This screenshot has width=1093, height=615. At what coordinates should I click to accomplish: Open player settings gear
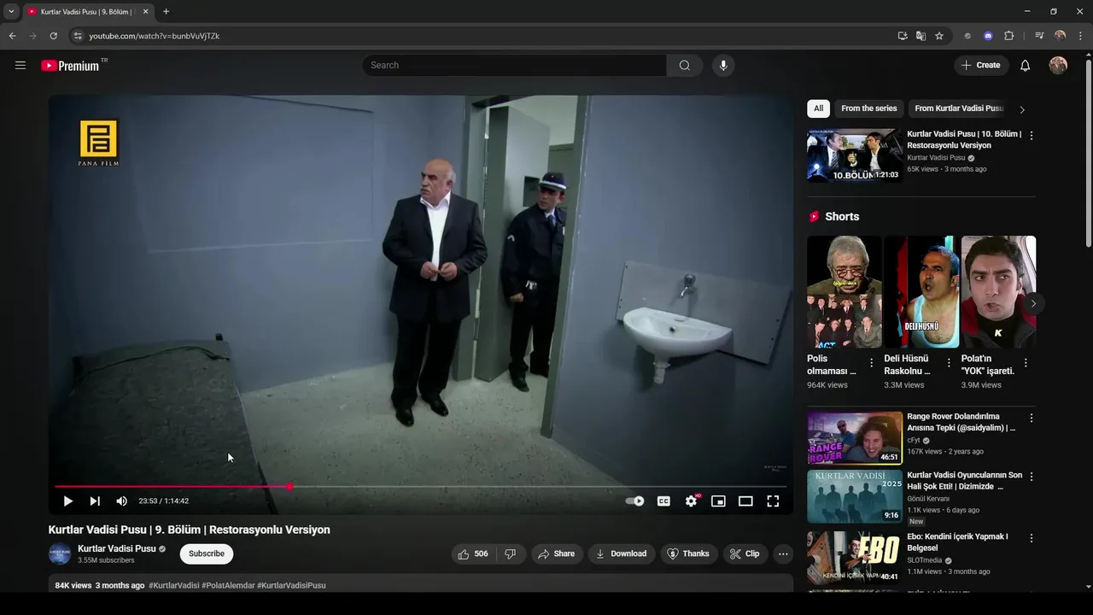[691, 501]
